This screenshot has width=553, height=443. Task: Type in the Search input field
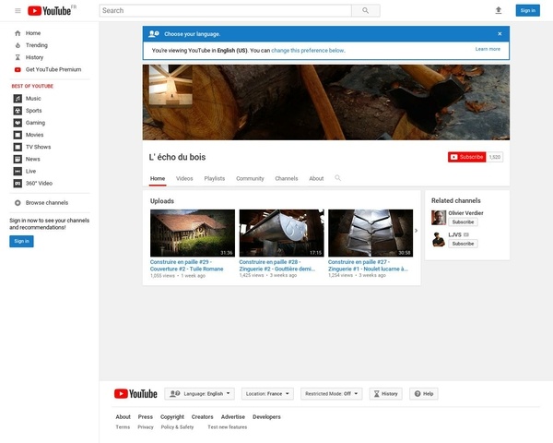(226, 10)
